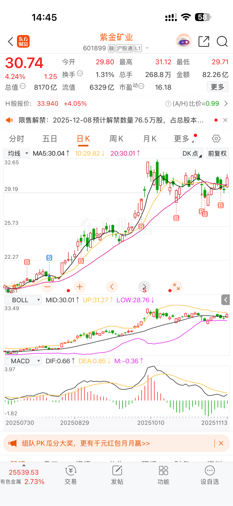Zoom out chart with minus button
The width and height of the screenshot is (233, 506).
tap(47, 287)
